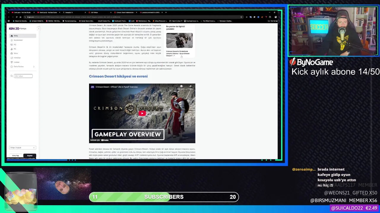Viewport: 380px width, 213px height.
Task: Click the YouTube logo 'İzlemek için' on video
Action: pos(99,140)
